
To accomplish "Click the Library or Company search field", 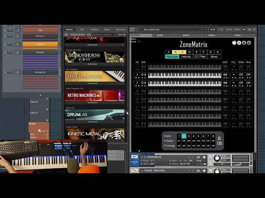I will tap(103, 35).
